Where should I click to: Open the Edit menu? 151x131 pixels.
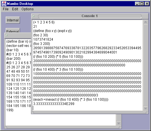15,9
